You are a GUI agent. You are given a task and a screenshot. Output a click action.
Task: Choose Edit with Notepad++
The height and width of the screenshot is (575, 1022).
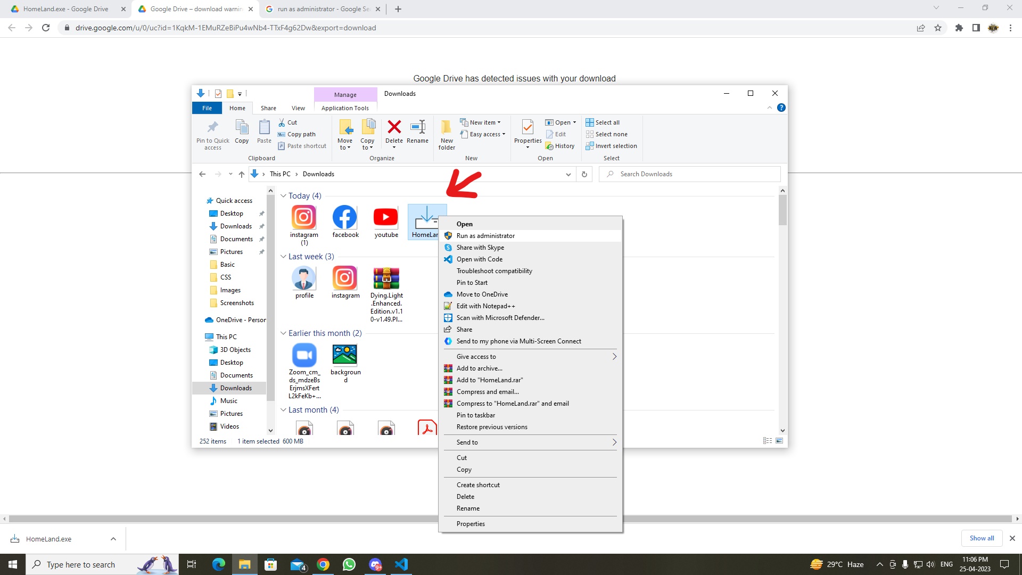[530, 306]
